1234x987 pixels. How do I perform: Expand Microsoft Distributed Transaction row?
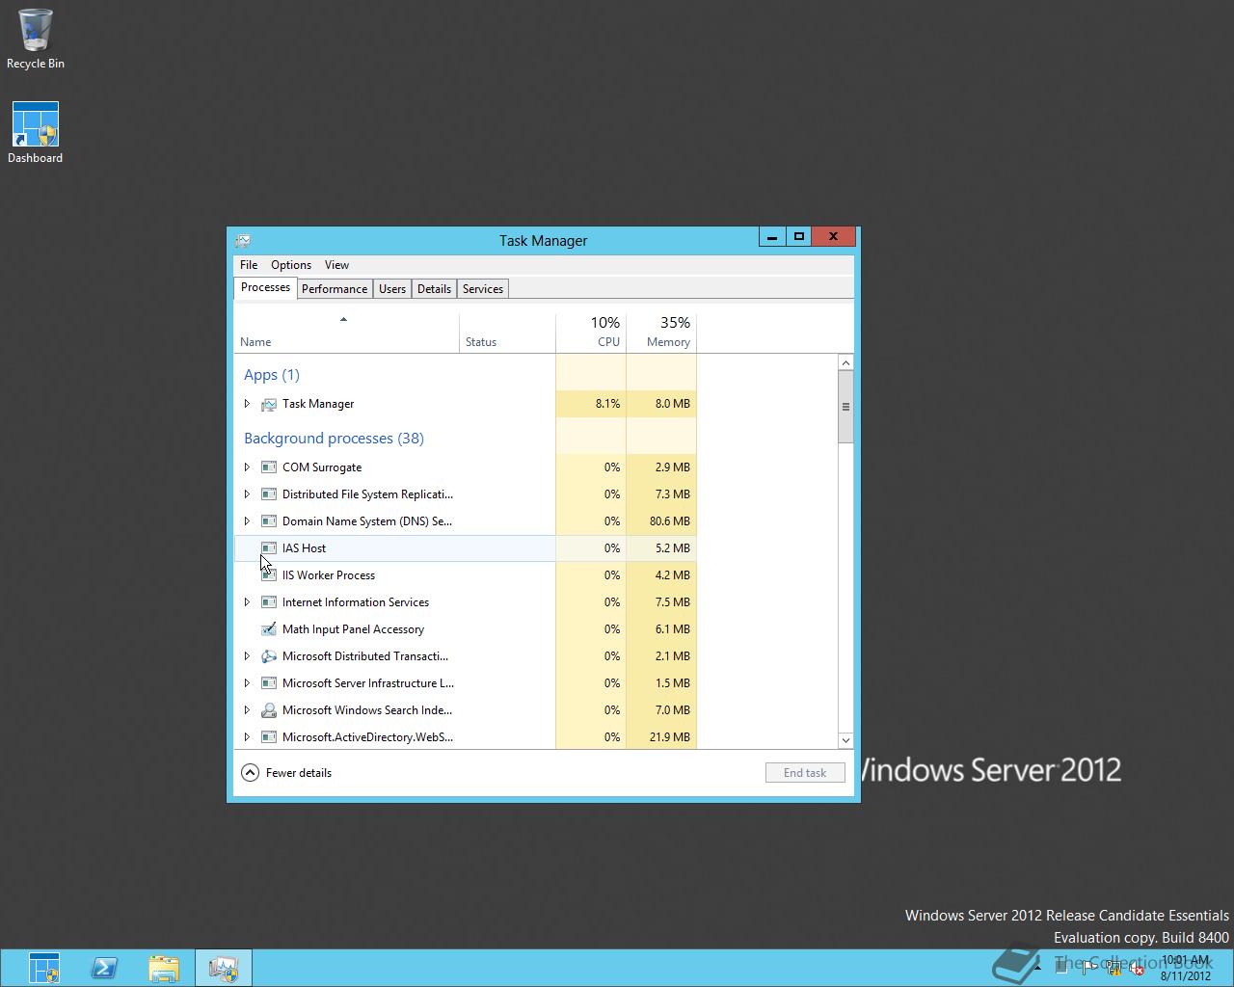click(247, 656)
